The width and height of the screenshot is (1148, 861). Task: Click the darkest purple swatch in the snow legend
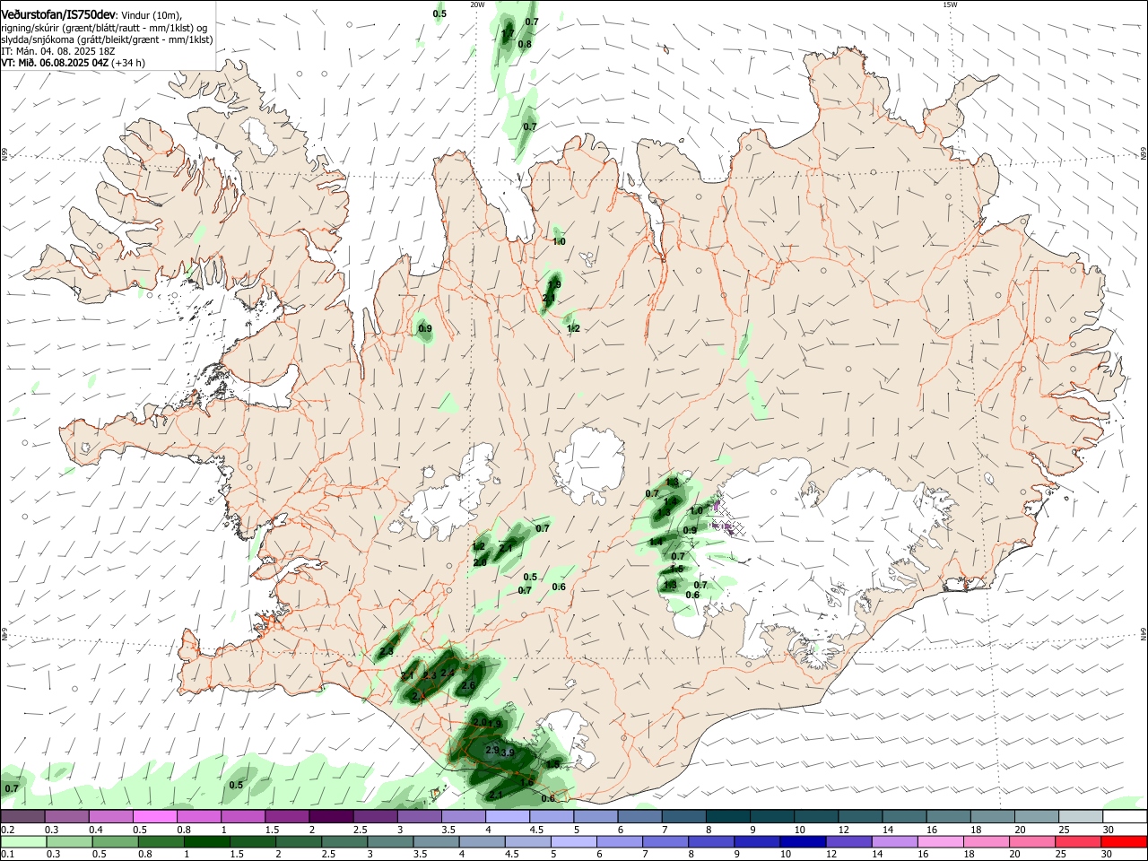pos(331,817)
